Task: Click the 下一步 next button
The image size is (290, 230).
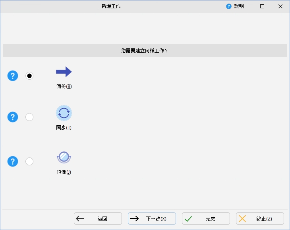Action: (x=152, y=218)
